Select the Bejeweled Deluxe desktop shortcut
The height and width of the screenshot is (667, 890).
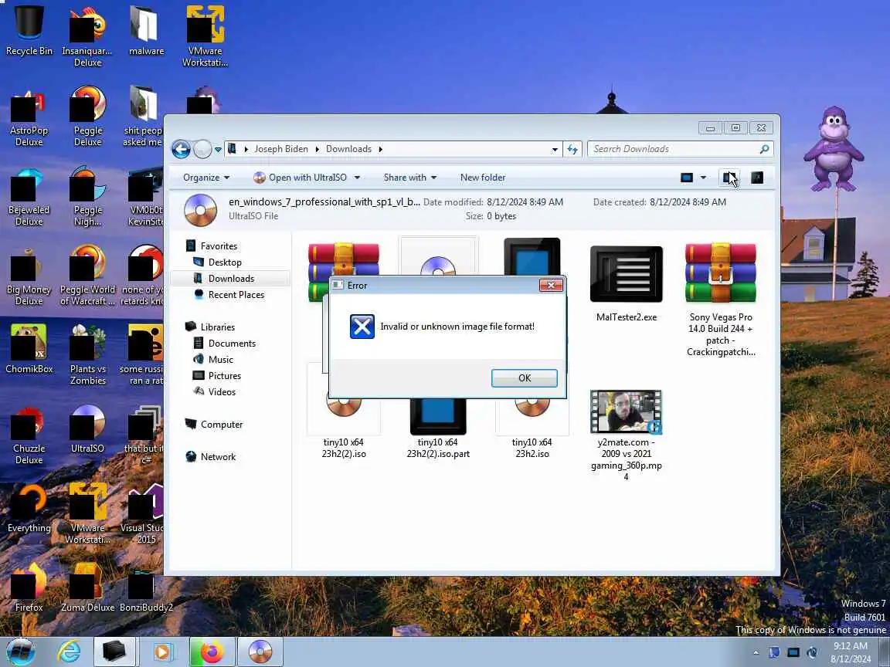pos(29,195)
